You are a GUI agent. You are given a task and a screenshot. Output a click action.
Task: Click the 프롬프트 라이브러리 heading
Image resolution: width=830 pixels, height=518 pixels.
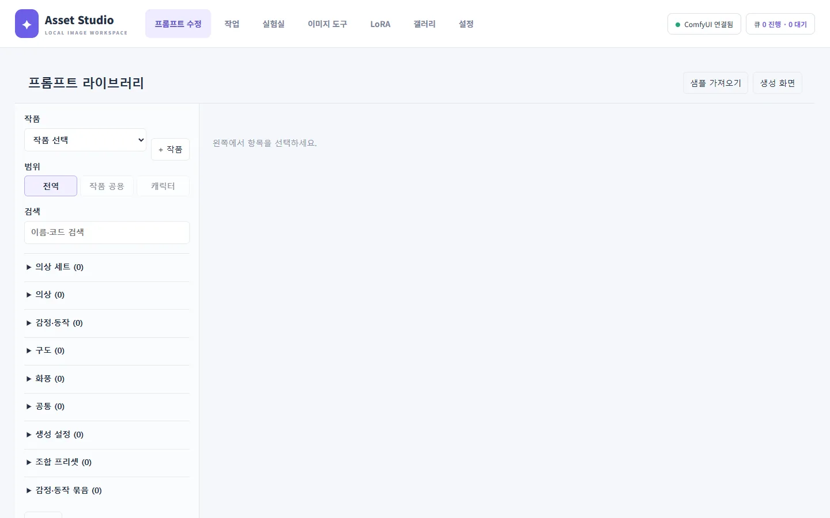tap(86, 83)
